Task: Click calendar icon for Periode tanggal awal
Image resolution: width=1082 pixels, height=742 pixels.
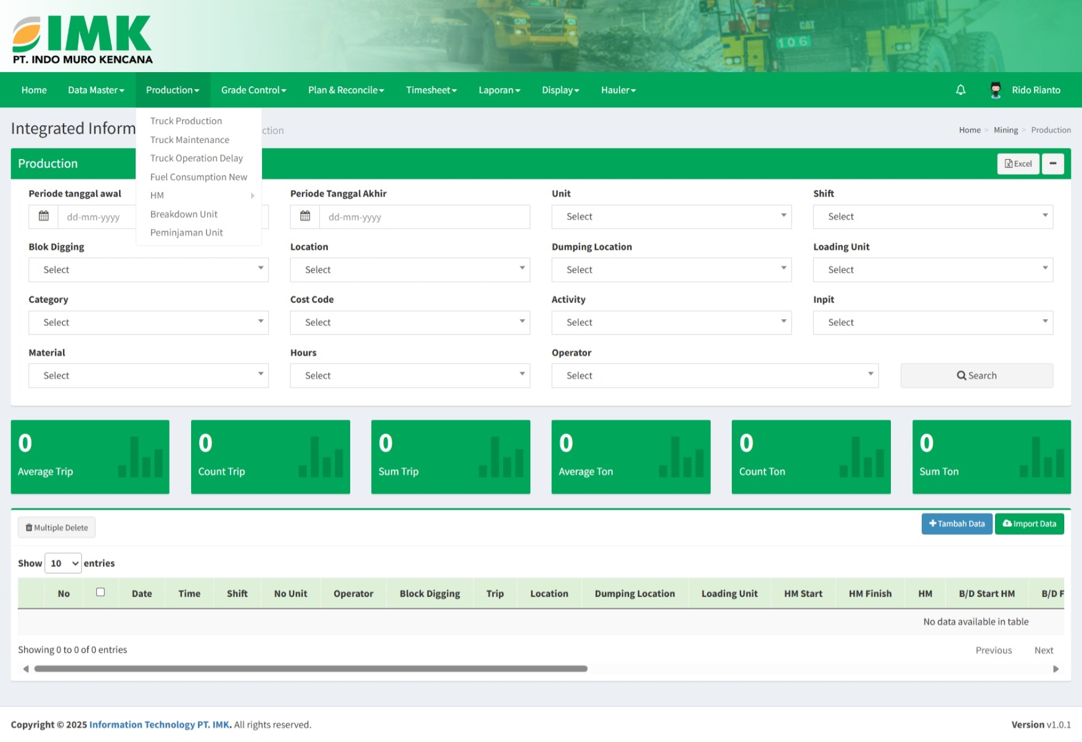Action: tap(44, 216)
